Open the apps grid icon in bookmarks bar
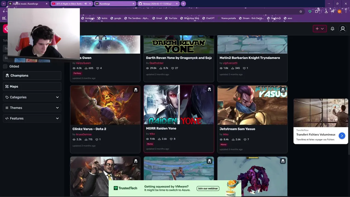 pos(4,18)
